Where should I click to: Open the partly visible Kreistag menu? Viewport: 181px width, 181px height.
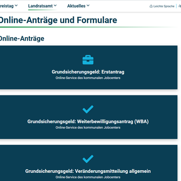9,6
